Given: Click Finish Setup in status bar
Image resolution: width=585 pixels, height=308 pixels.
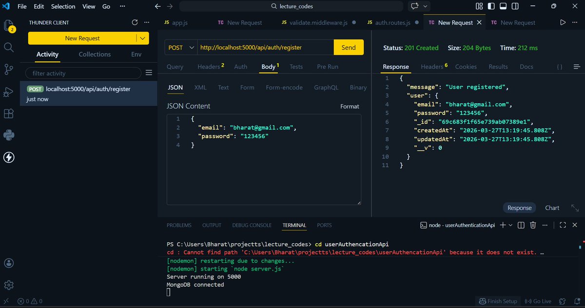Looking at the screenshot, I should pyautogui.click(x=498, y=301).
